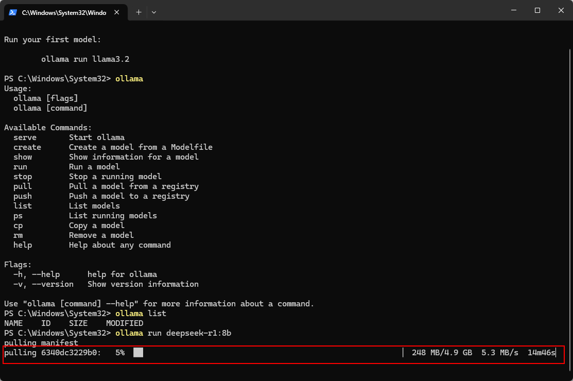Open the new tab profile dropdown
The width and height of the screenshot is (573, 381).
(x=154, y=12)
